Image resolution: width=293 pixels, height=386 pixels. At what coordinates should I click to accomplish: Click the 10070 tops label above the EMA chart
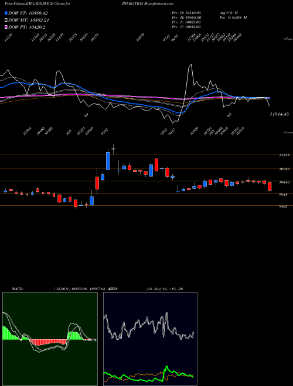(140, 38)
